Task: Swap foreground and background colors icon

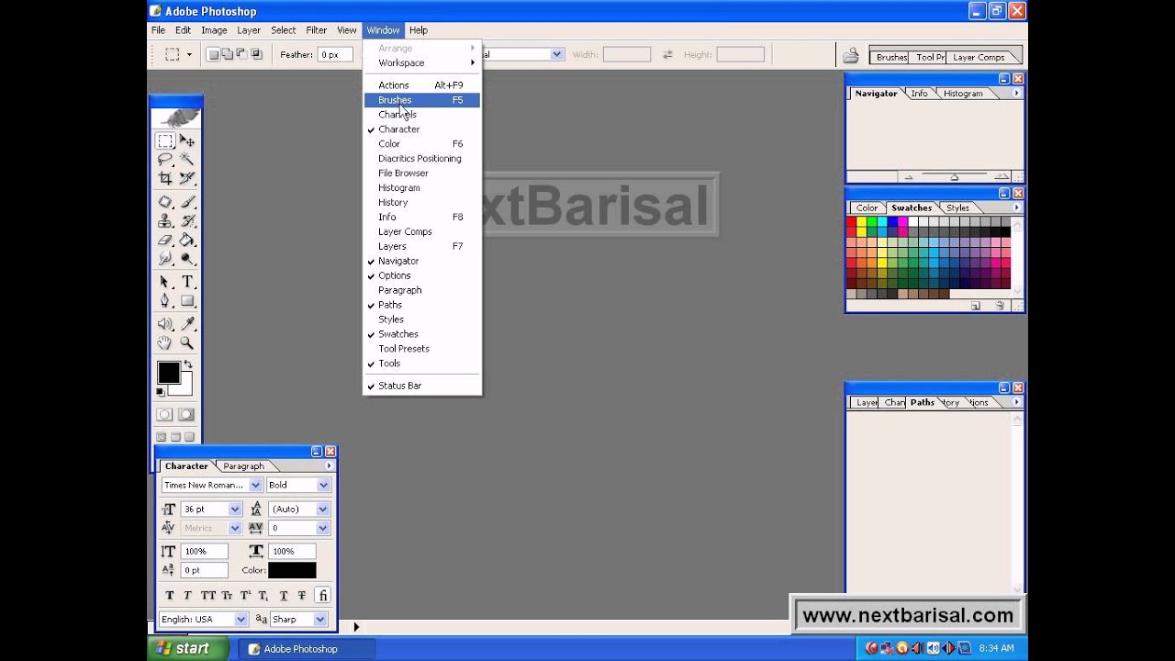Action: (188, 365)
